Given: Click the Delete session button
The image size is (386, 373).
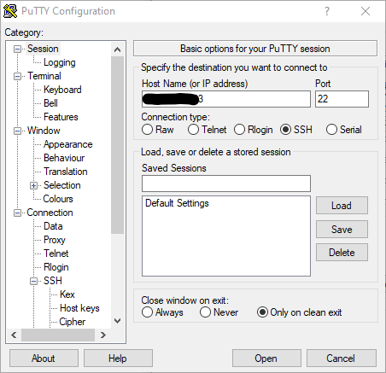Looking at the screenshot, I should pyautogui.click(x=342, y=253).
